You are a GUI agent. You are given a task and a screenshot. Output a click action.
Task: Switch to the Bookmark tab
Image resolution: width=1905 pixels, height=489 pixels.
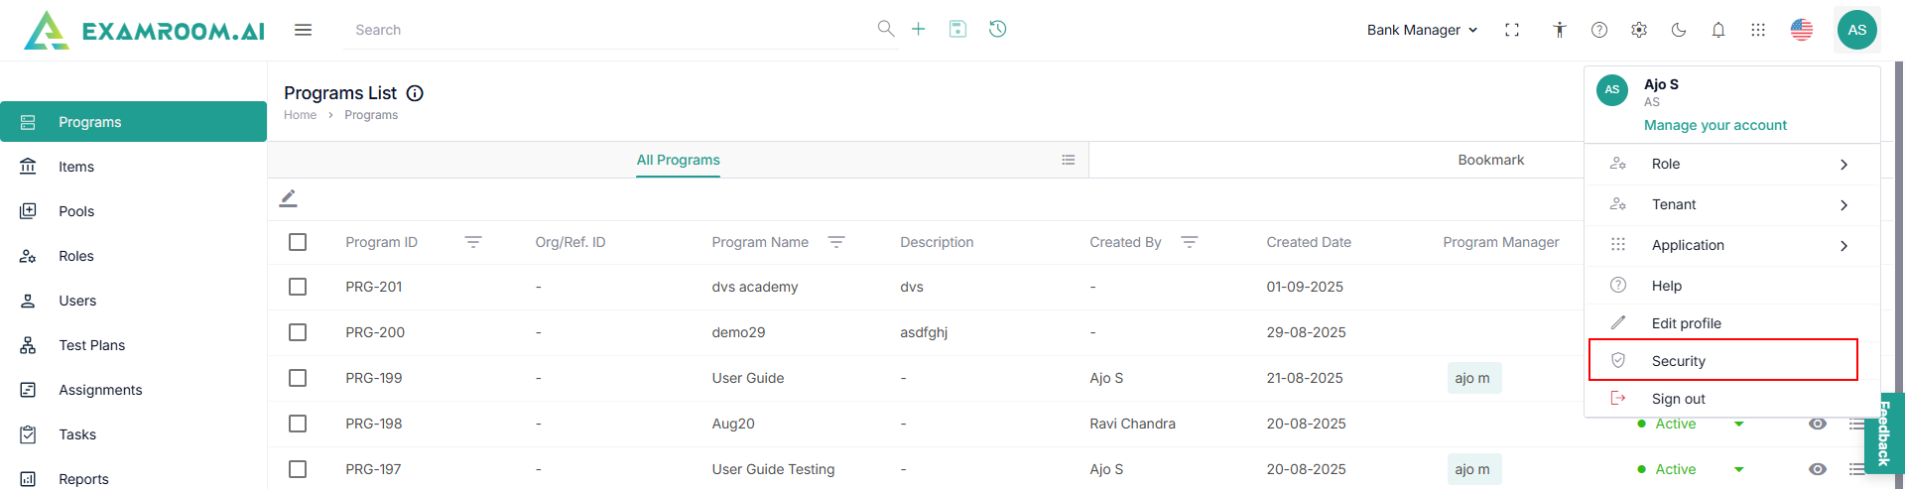[x=1490, y=160]
